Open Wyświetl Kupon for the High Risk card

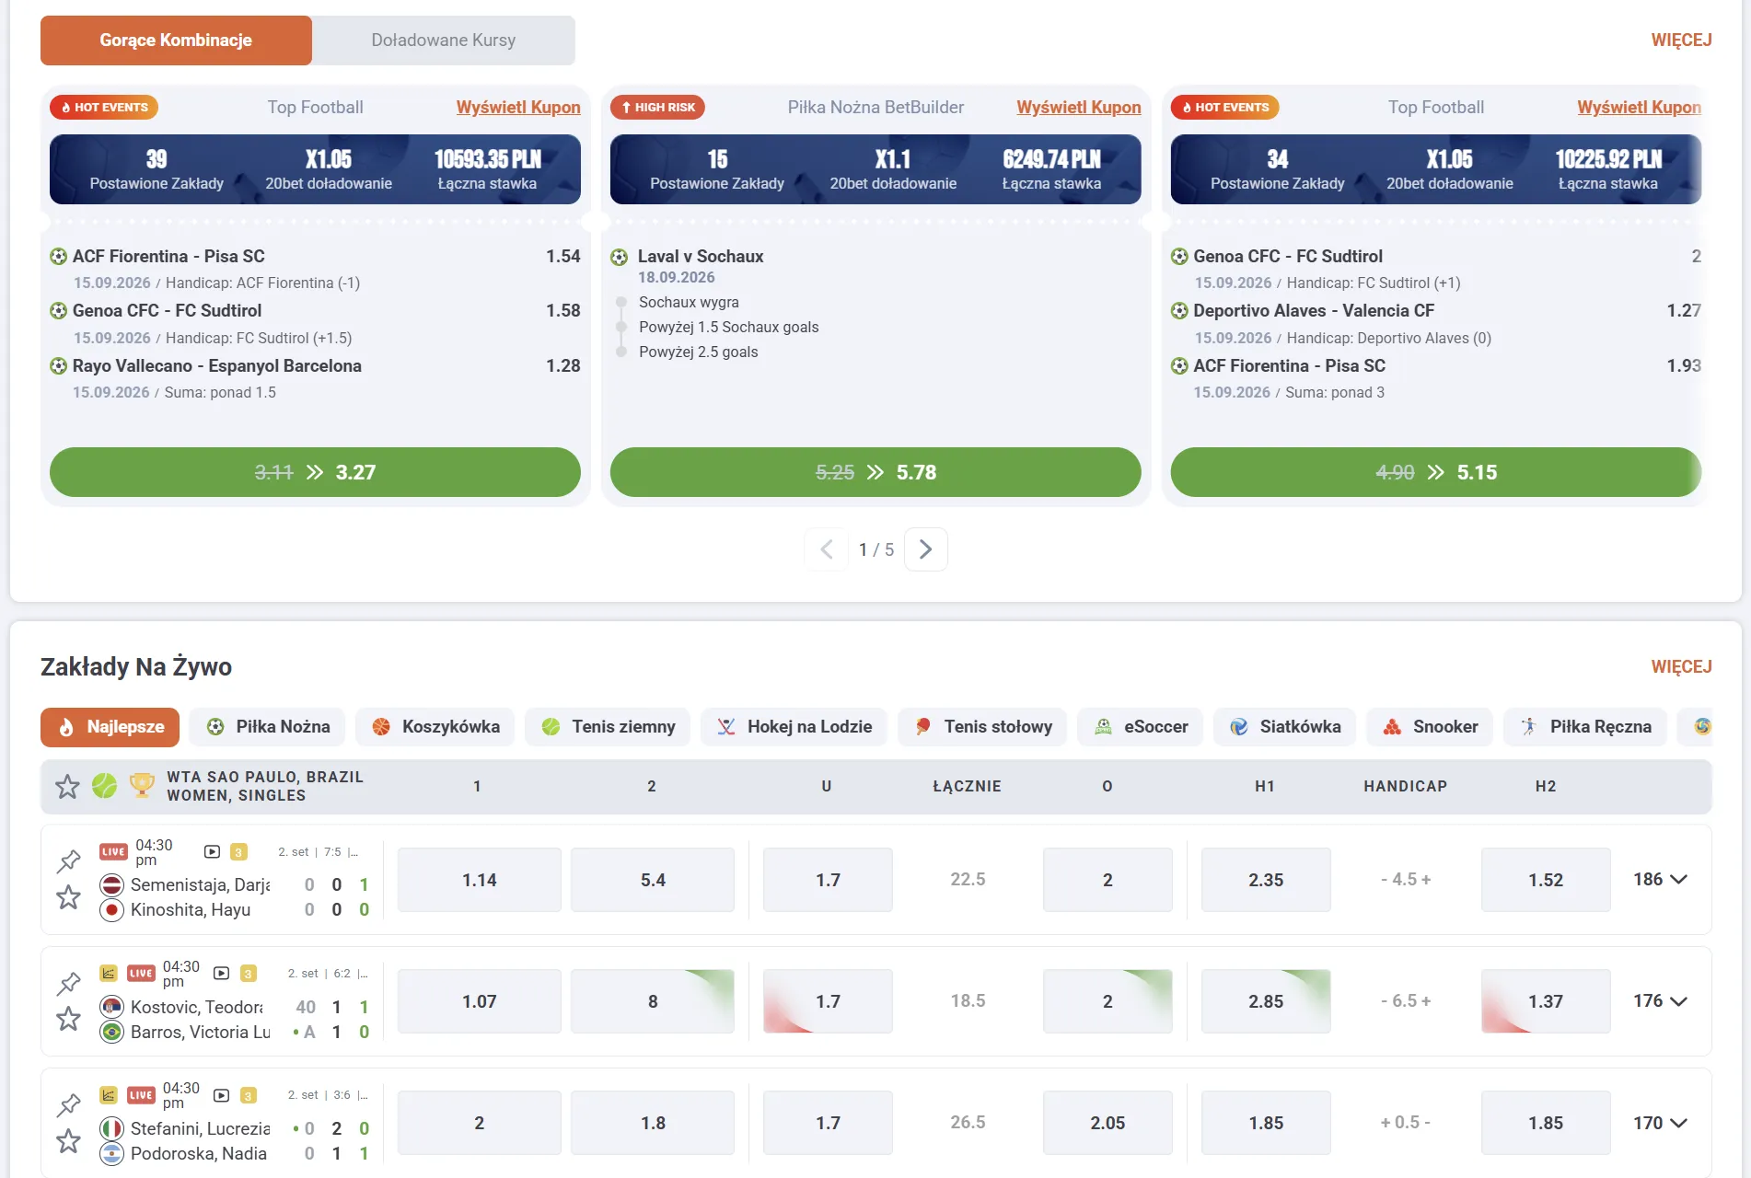pyautogui.click(x=1079, y=108)
